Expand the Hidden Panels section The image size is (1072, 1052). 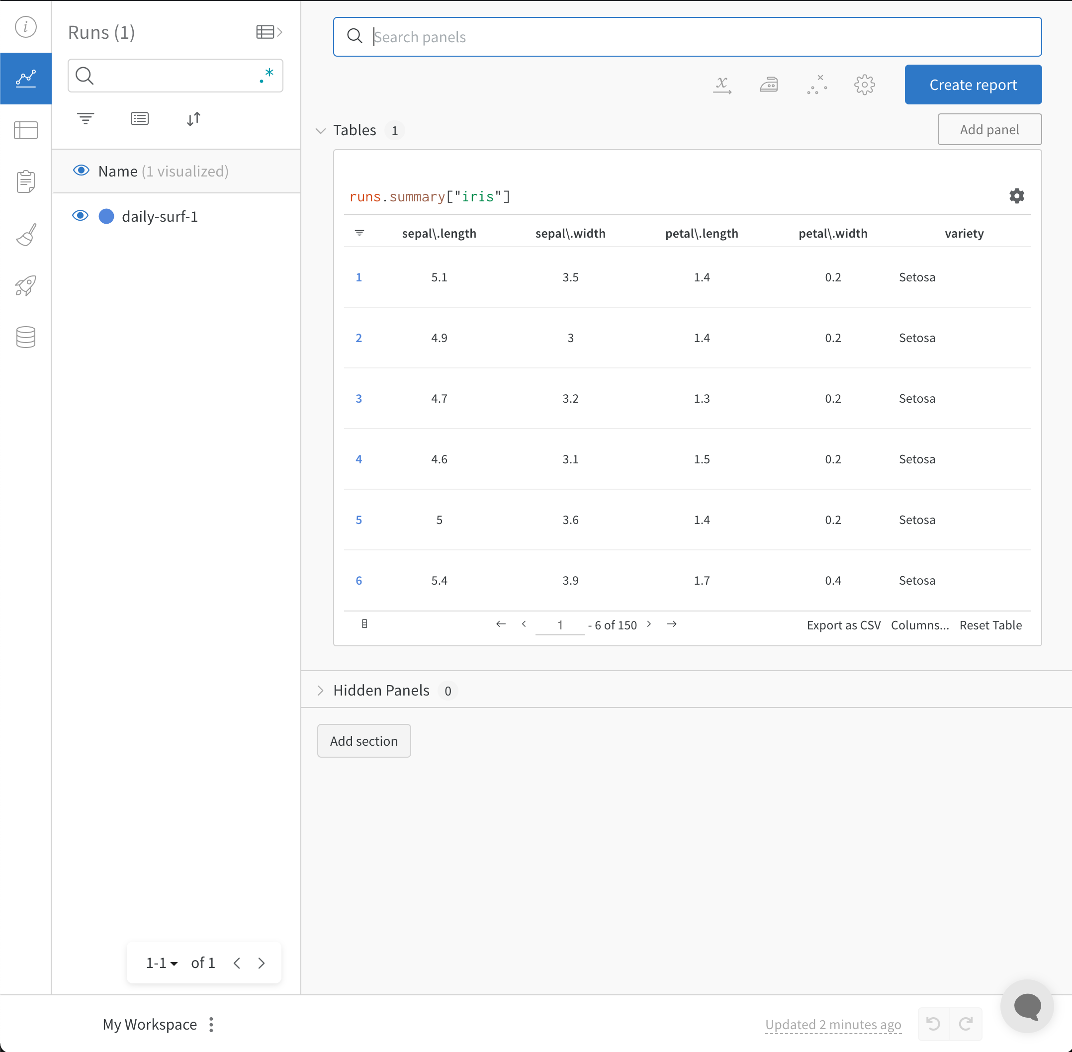321,691
